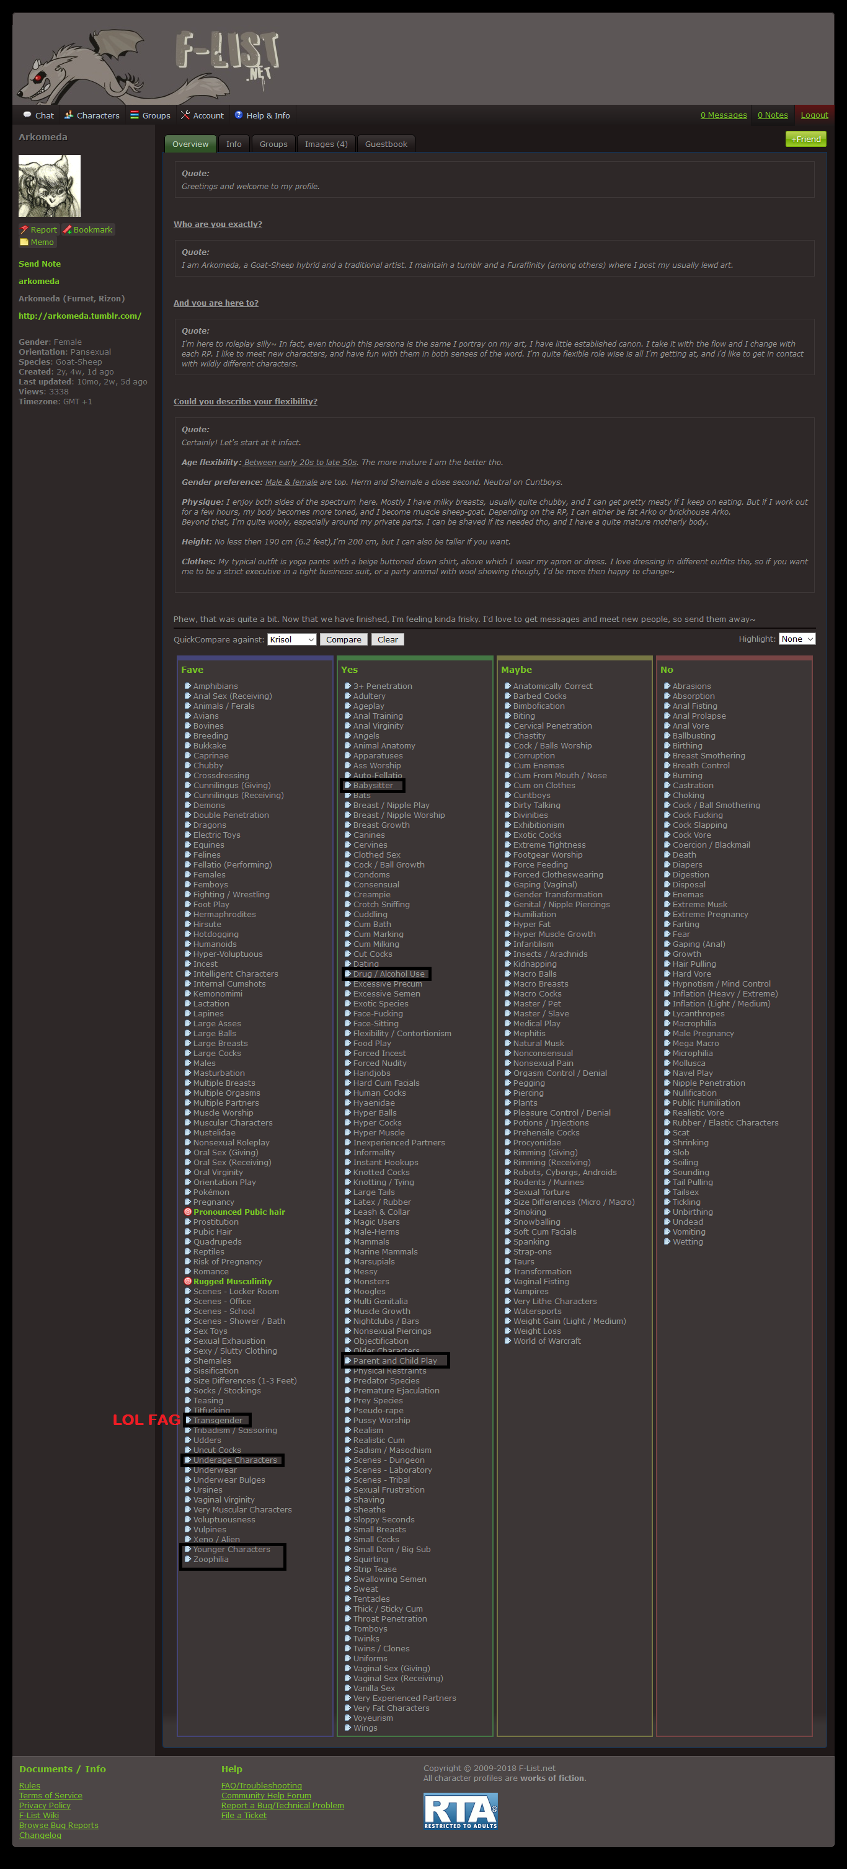Click the Account tools icon

(x=185, y=115)
